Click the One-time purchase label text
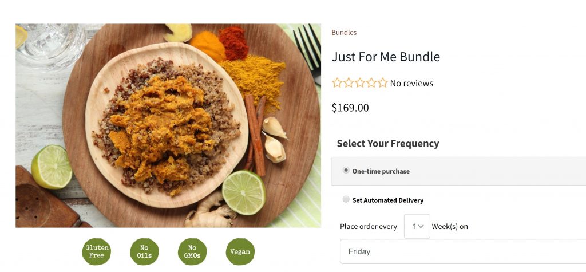This screenshot has width=586, height=272. tap(381, 171)
